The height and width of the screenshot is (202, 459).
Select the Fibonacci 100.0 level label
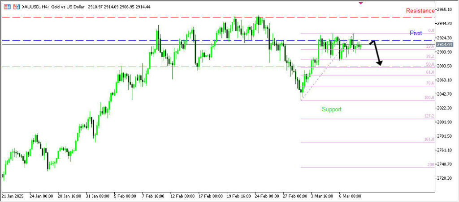(x=429, y=97)
